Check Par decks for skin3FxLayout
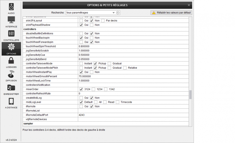 click(x=103, y=21)
